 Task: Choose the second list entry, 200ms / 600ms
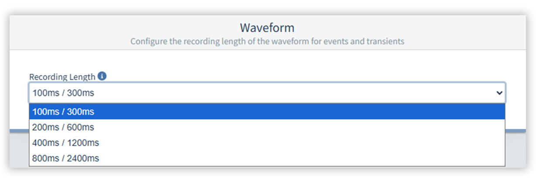coord(63,127)
